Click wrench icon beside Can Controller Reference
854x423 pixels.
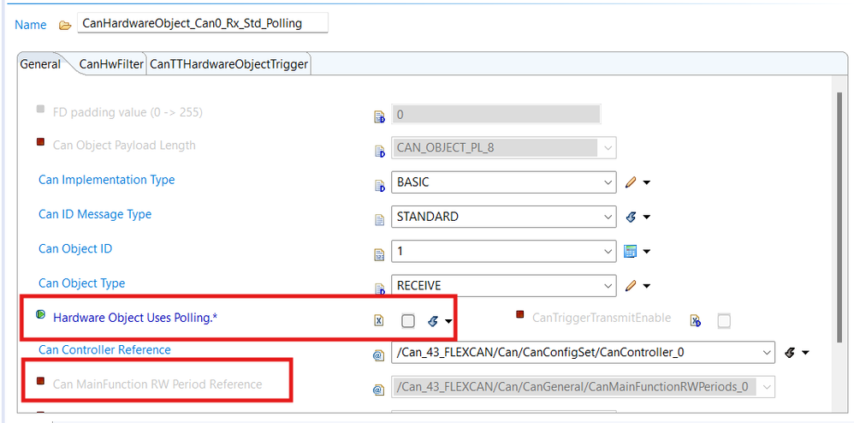pyautogui.click(x=791, y=352)
